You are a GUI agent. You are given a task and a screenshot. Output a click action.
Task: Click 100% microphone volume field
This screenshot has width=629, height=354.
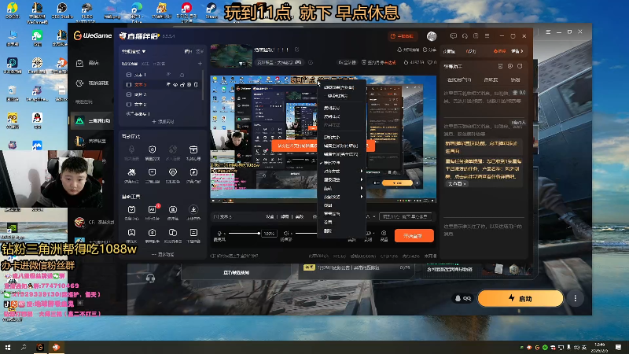[x=269, y=233]
